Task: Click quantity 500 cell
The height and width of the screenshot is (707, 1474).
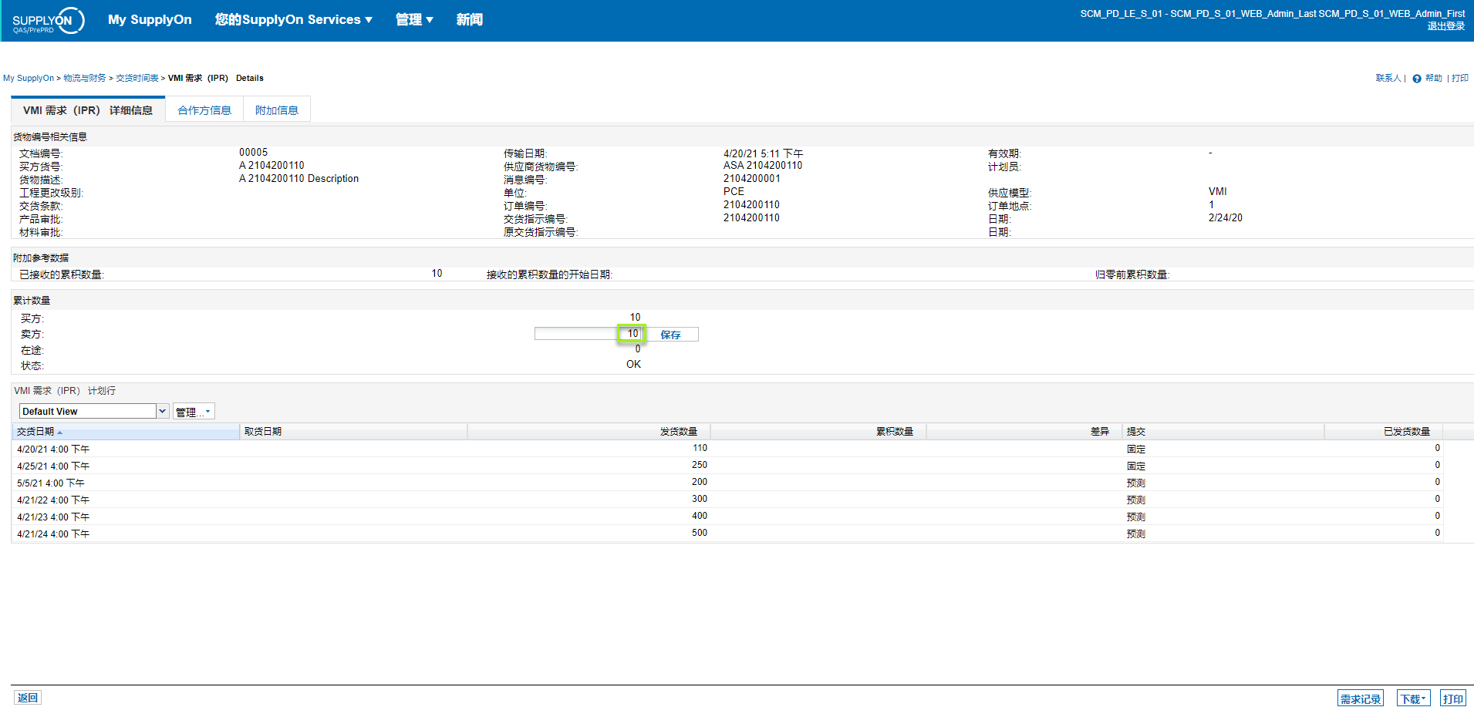Action: [x=700, y=533]
